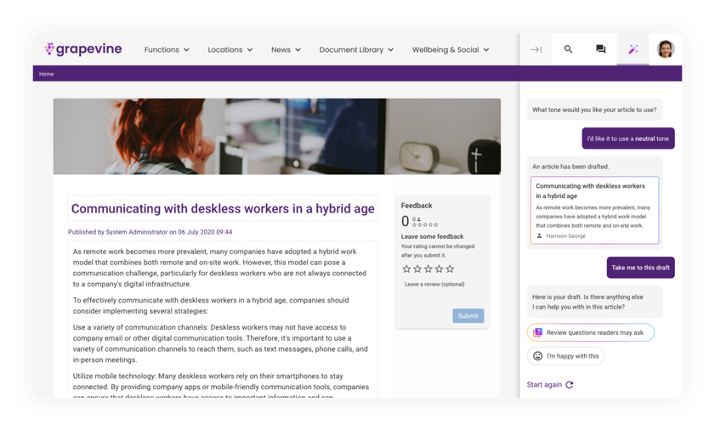Rate the article one star
The width and height of the screenshot is (715, 430).
(x=406, y=269)
